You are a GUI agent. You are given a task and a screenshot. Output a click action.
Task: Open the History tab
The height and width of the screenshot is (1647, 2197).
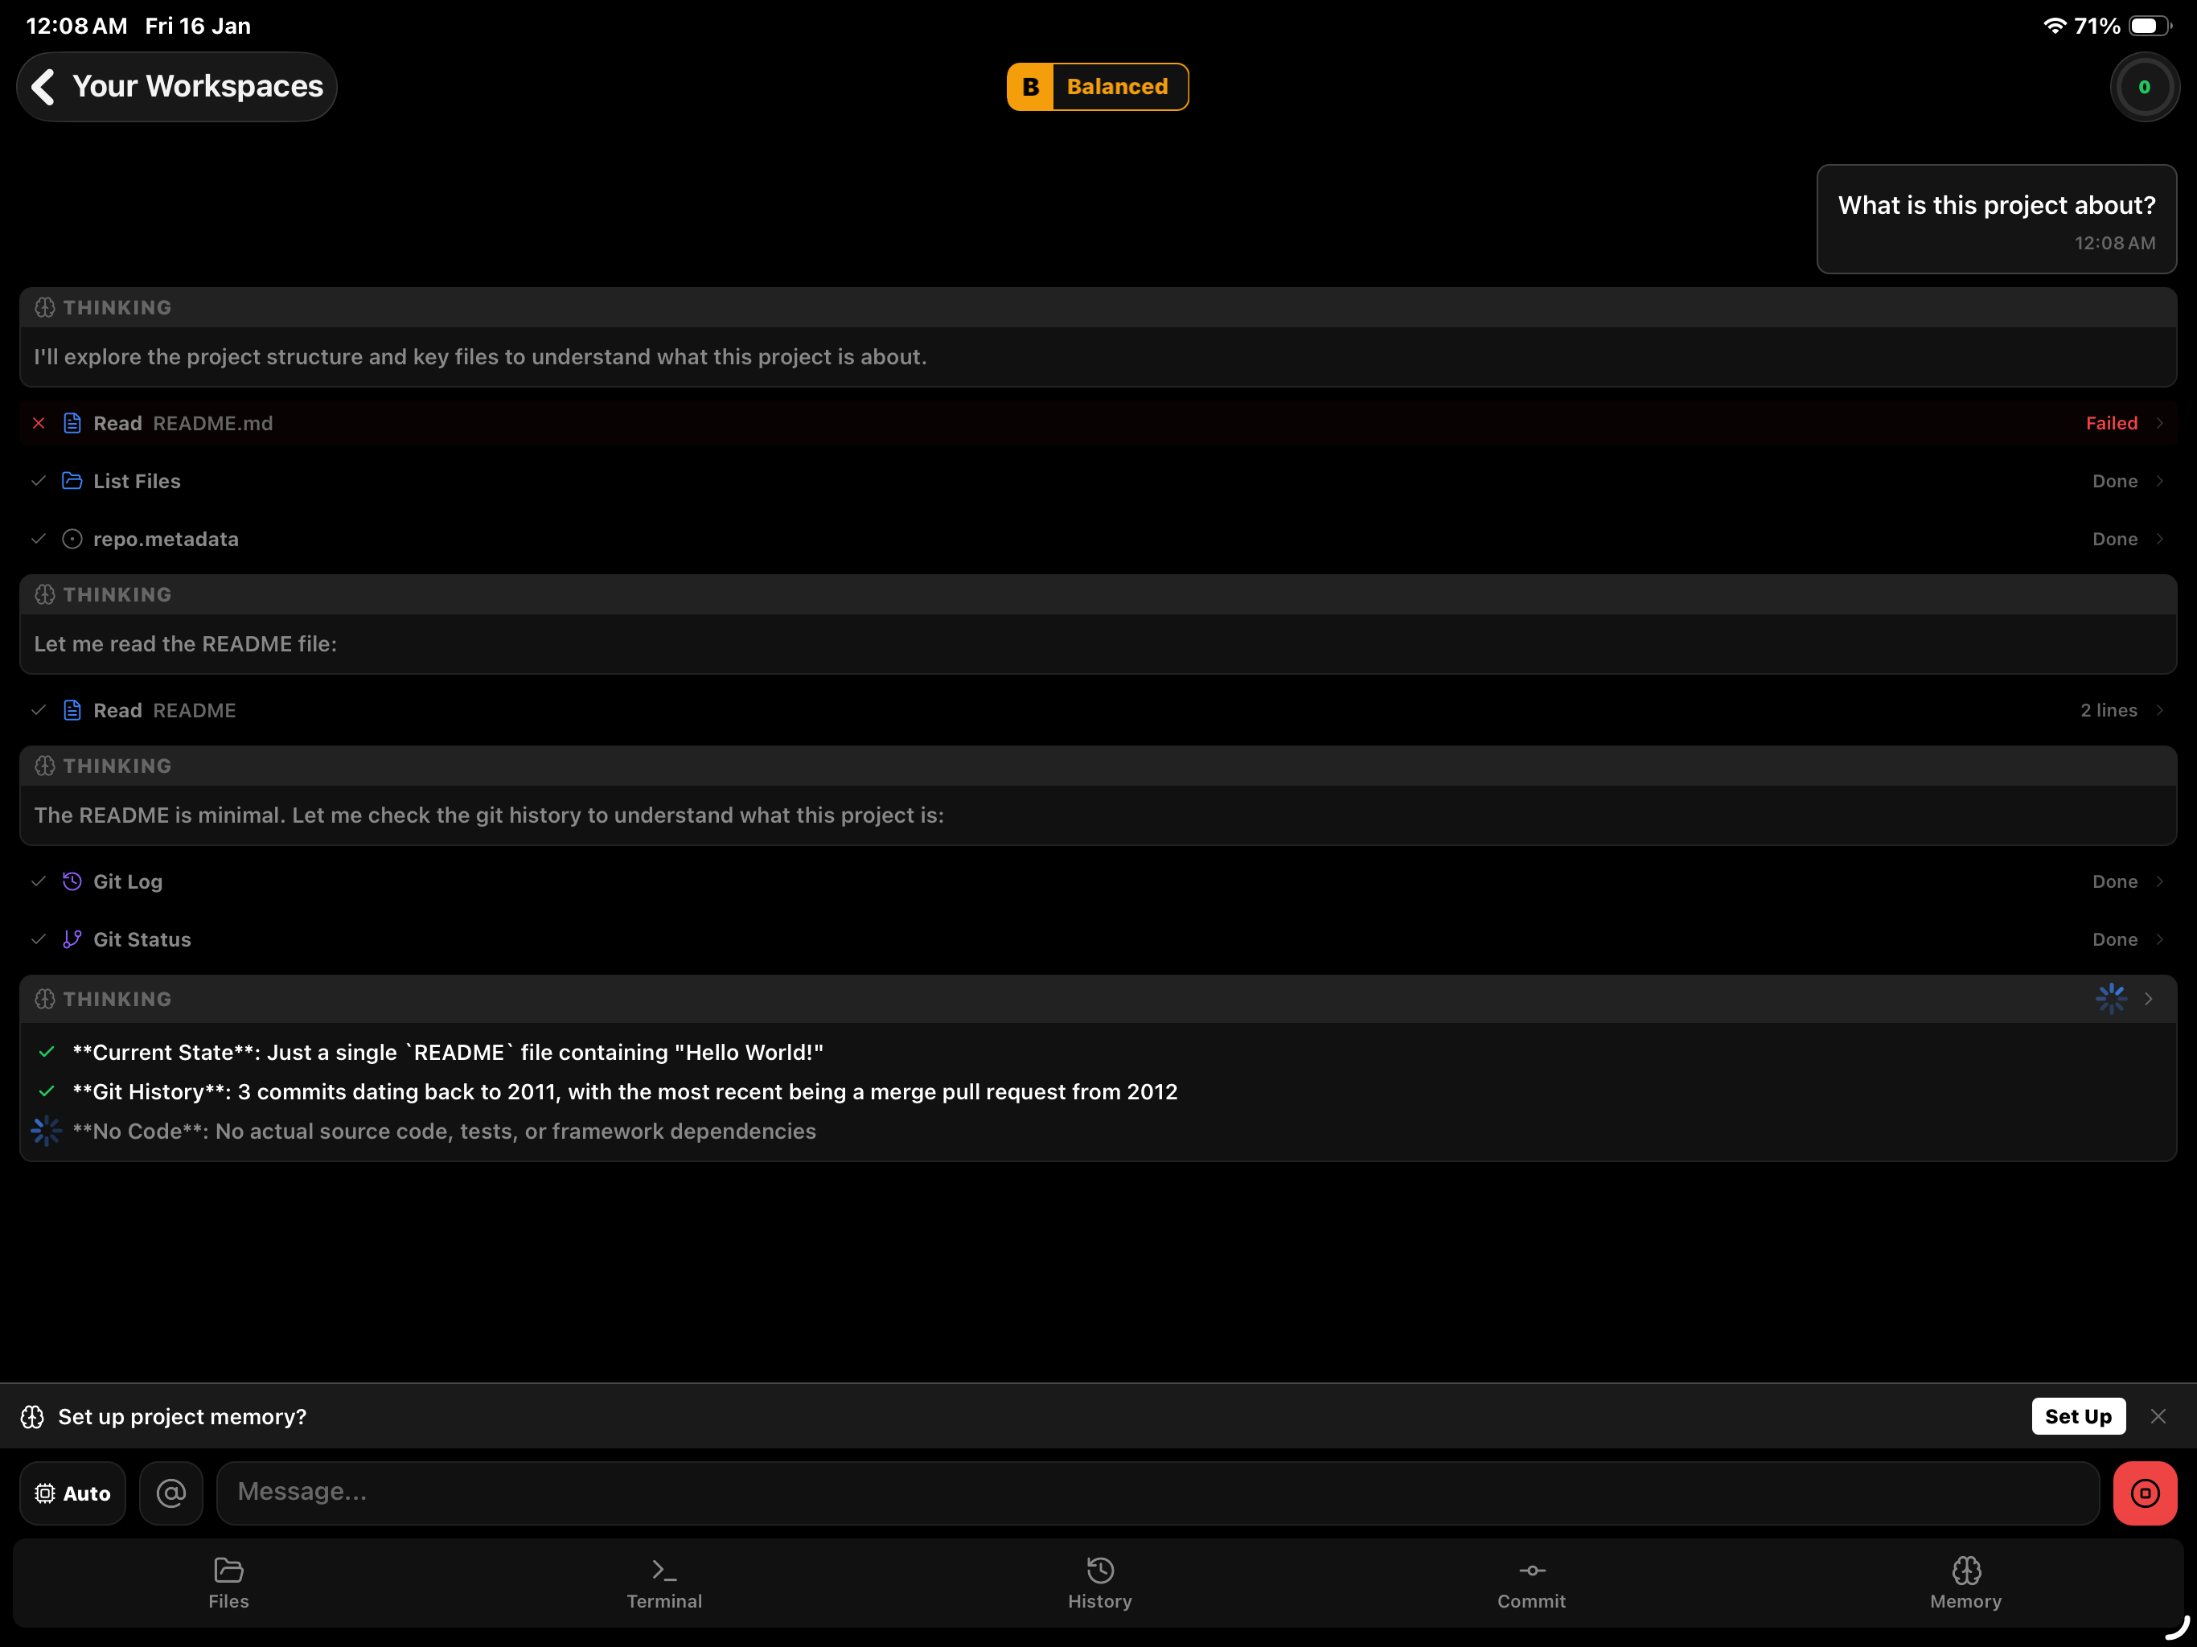click(1099, 1583)
